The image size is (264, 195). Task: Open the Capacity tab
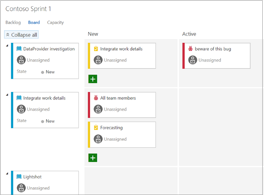click(55, 22)
